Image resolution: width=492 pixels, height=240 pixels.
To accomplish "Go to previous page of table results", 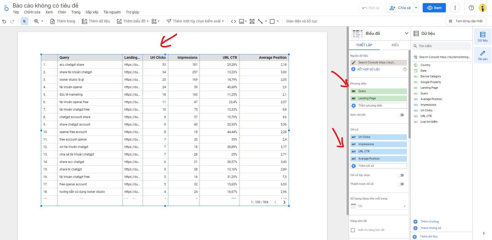I will click(x=276, y=202).
